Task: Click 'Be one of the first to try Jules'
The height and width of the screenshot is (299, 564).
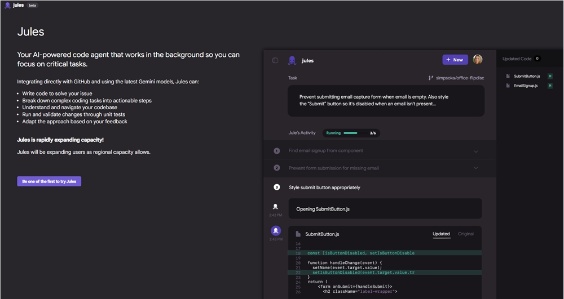Action: 49,181
